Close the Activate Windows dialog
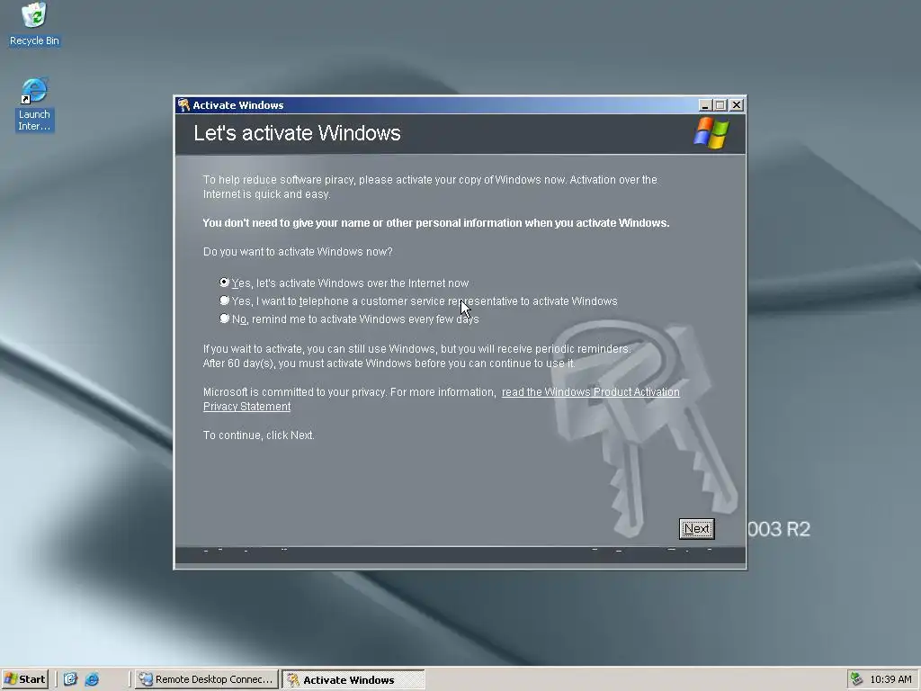Screen dimensions: 921x691 tap(736, 105)
